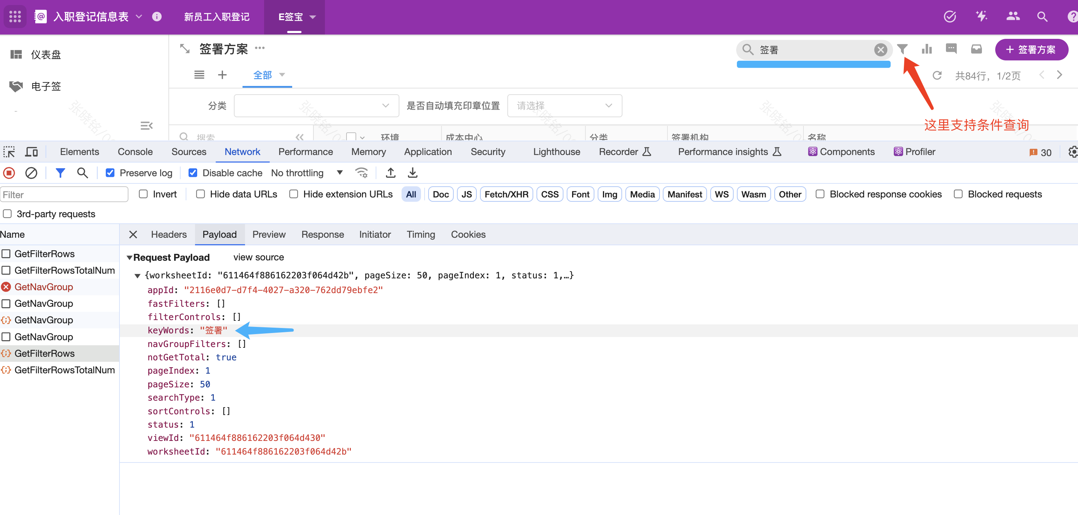The height and width of the screenshot is (515, 1078).
Task: Click the + 签署方案 button
Action: pyautogui.click(x=1031, y=49)
